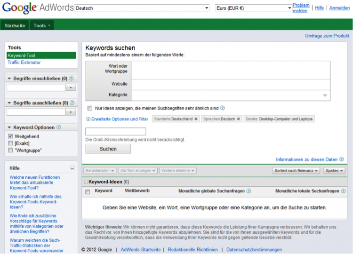Open the AdWords-Startseite footer link
Viewport: 353px width, 254px height.
(x=140, y=249)
